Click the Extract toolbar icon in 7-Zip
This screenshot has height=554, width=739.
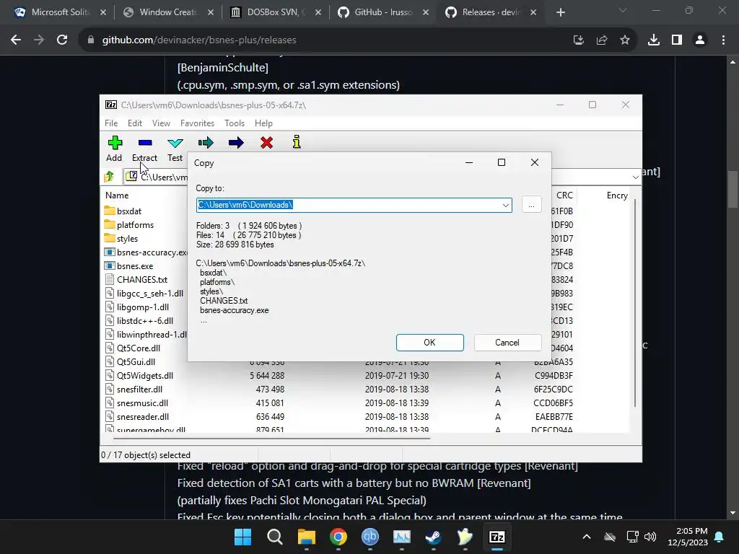pyautogui.click(x=144, y=149)
